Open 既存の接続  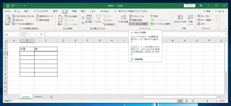tap(43, 20)
